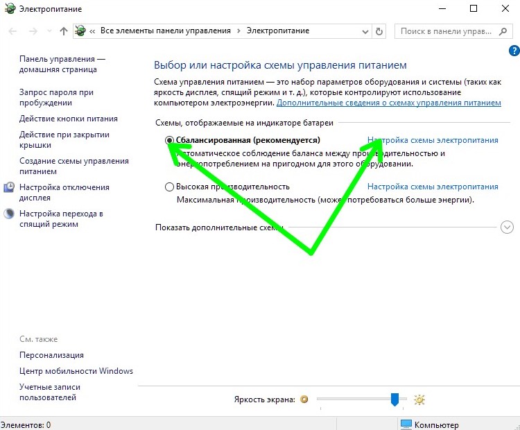
Task: Click the blue help question mark icon
Action: pos(514,51)
